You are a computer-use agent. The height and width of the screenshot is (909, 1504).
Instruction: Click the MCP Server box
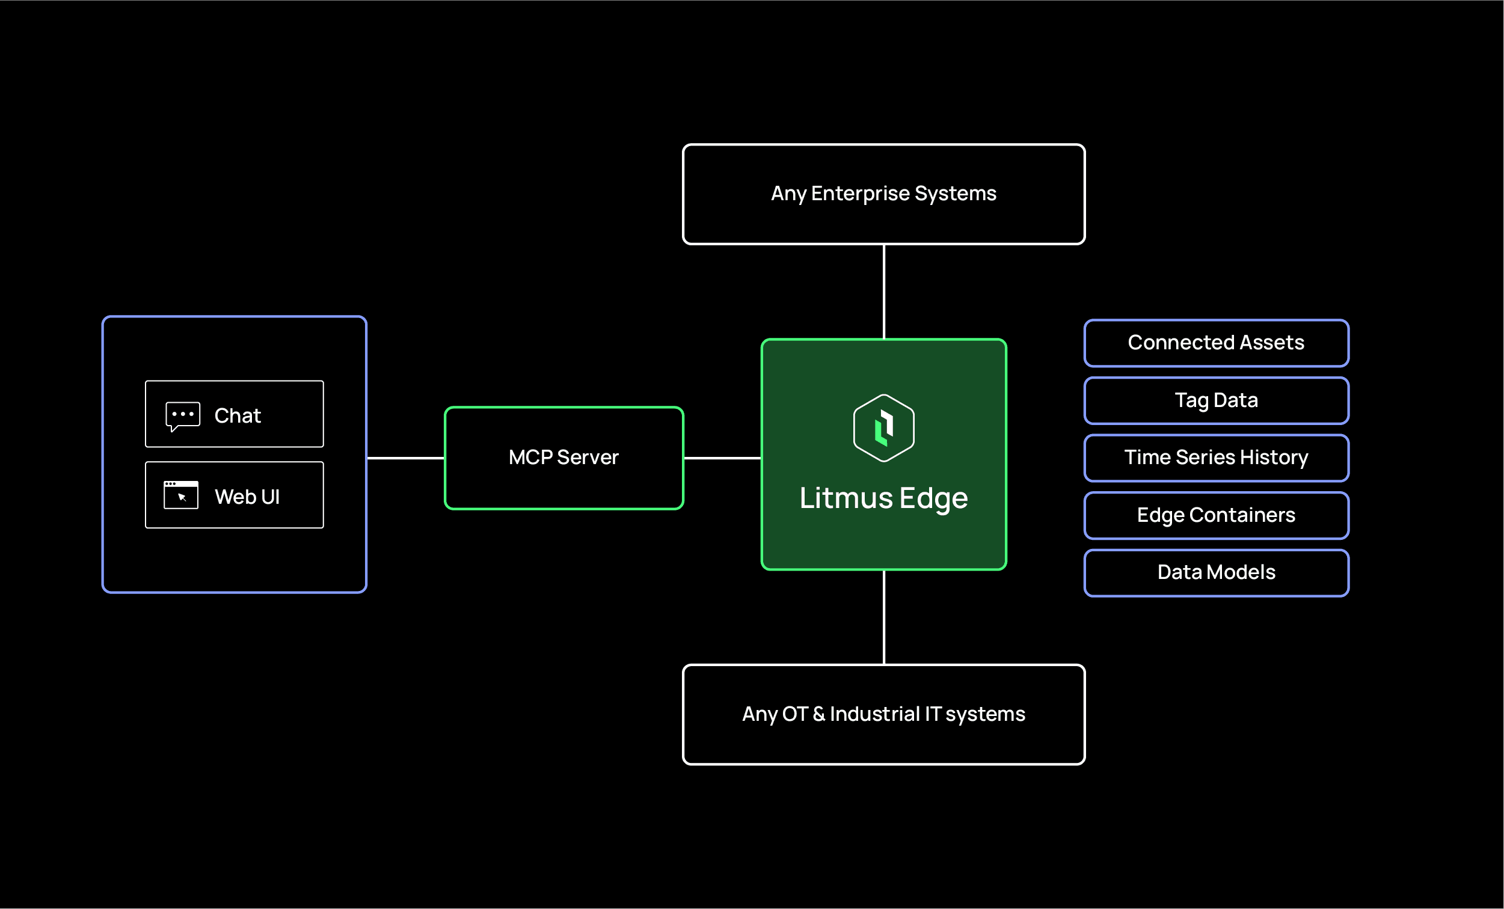click(564, 458)
